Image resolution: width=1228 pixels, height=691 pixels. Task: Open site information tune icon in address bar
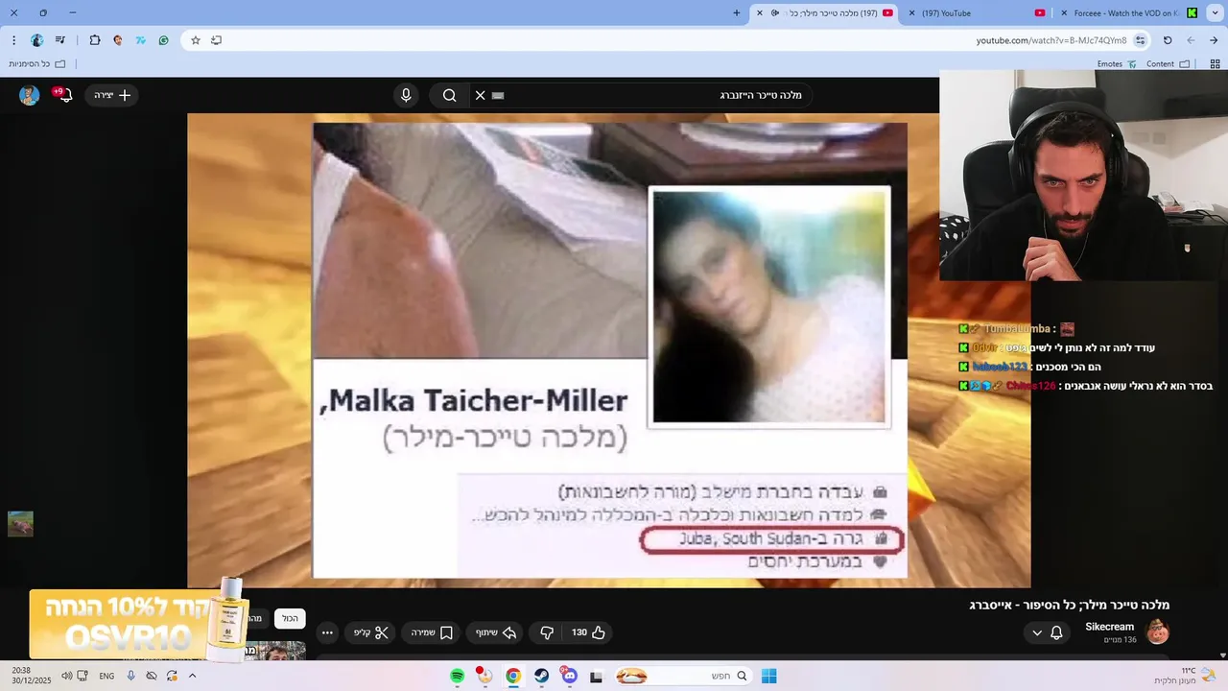coord(1140,40)
